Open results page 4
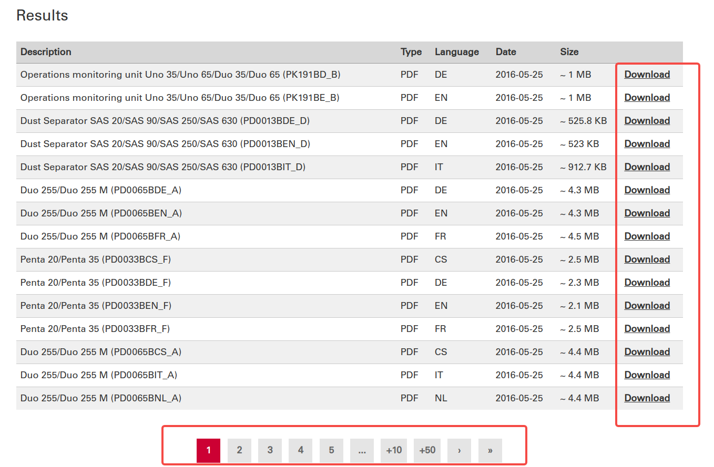Screen dimensions: 714x467 tap(300, 450)
